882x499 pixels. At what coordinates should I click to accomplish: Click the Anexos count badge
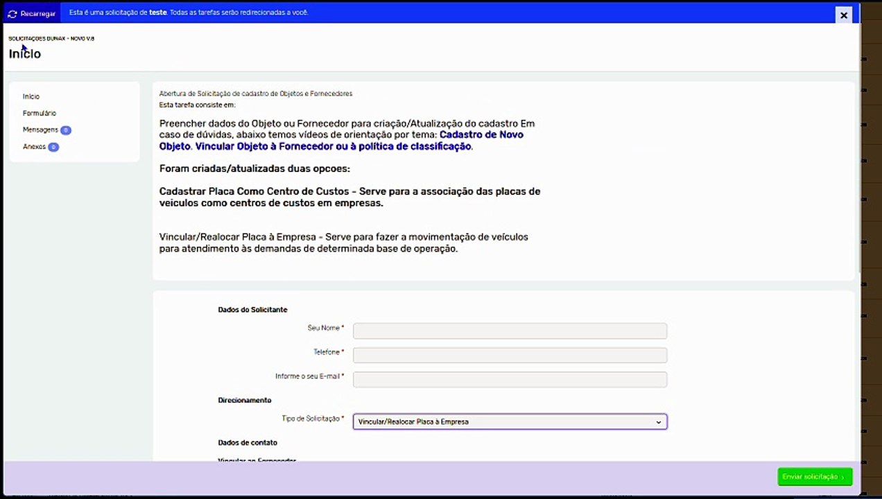tap(53, 147)
